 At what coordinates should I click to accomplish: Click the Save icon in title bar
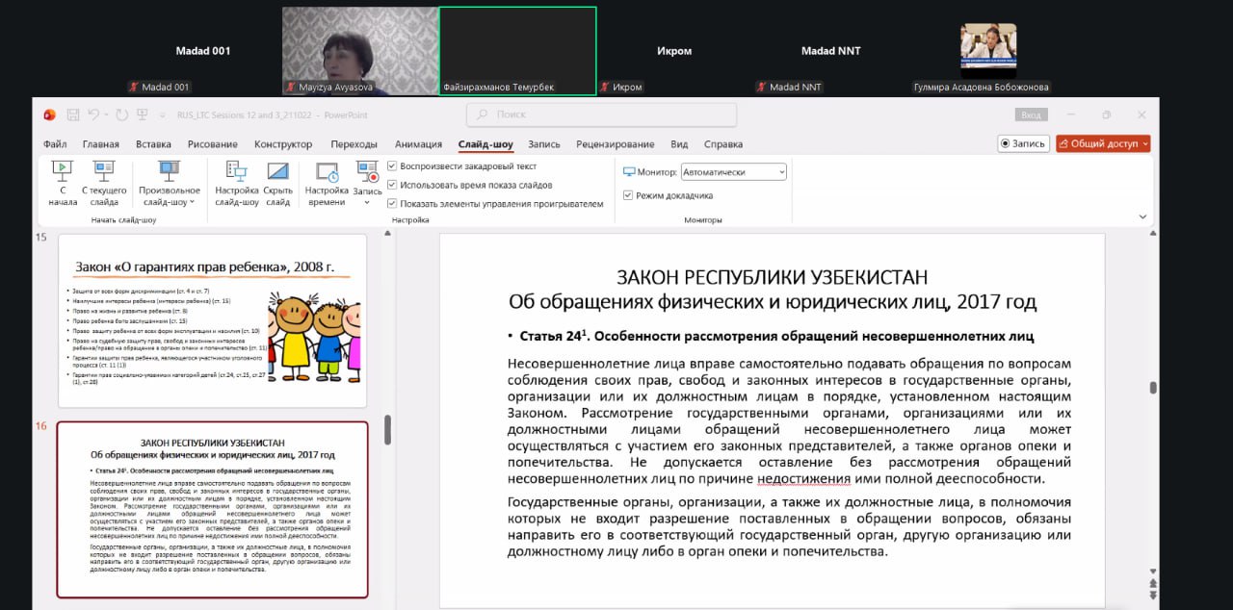(73, 114)
